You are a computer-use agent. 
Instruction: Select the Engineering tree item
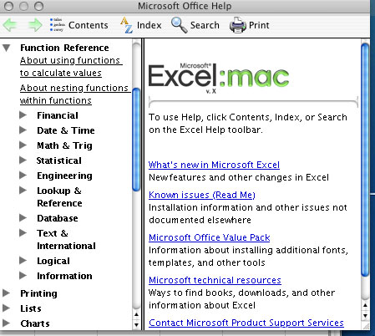click(x=64, y=176)
